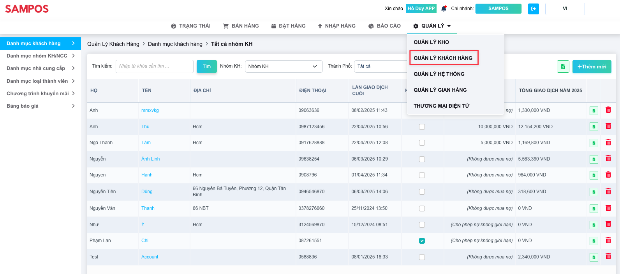Delete customer Như Ý via trash icon
This screenshot has width=620, height=274.
pyautogui.click(x=608, y=224)
